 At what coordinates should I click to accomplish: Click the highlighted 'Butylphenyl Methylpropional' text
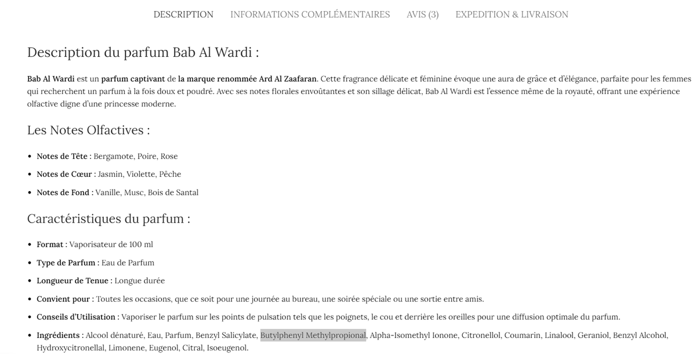tap(313, 335)
